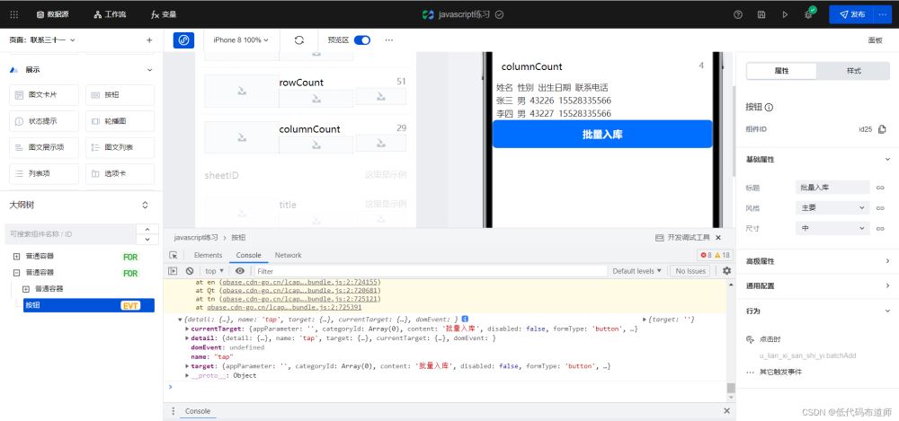The width and height of the screenshot is (899, 421).
Task: Click the FOR badge of first 普通容器
Action: pos(130,257)
